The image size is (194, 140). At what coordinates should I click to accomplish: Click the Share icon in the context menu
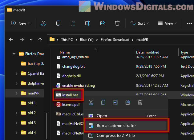(x=128, y=102)
